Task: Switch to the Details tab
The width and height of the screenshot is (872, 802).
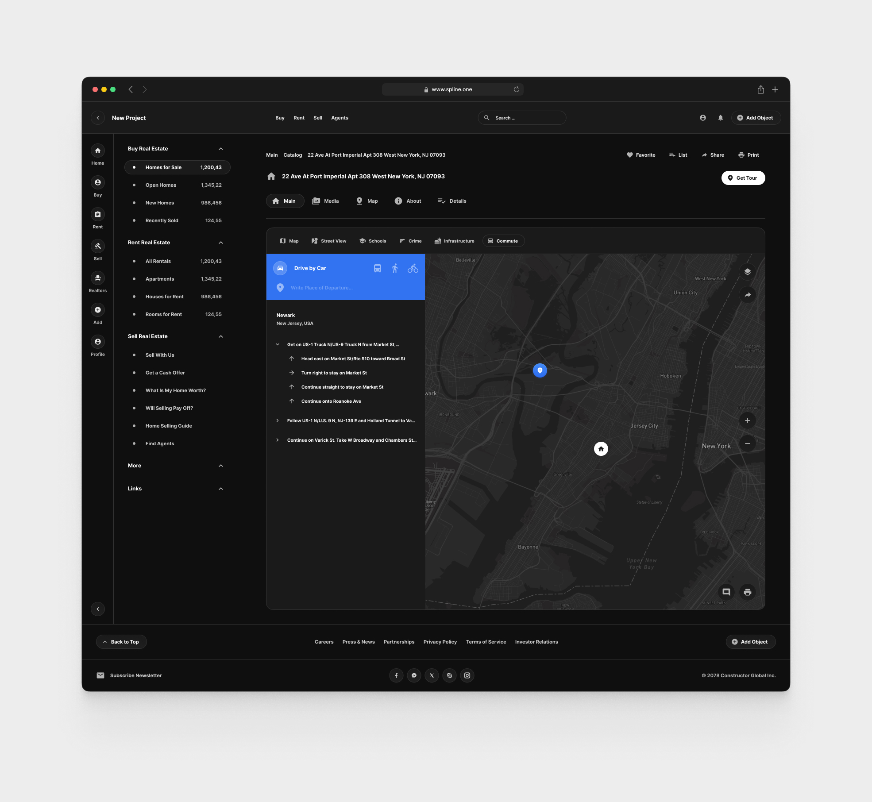Action: [452, 201]
